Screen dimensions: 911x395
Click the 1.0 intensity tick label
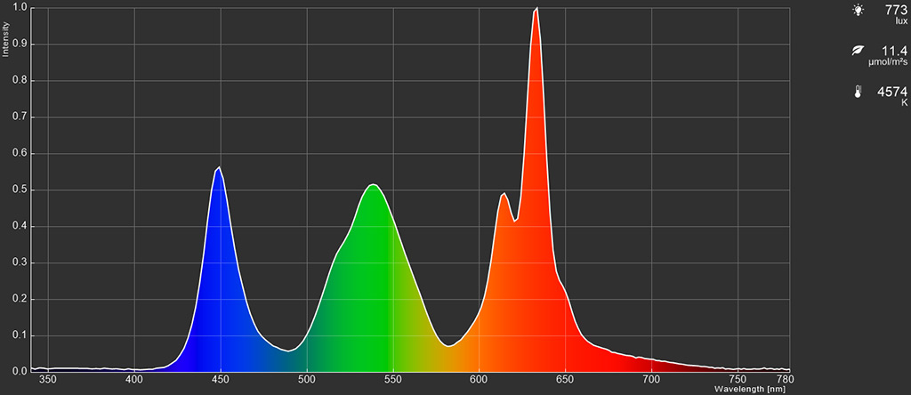pyautogui.click(x=20, y=7)
